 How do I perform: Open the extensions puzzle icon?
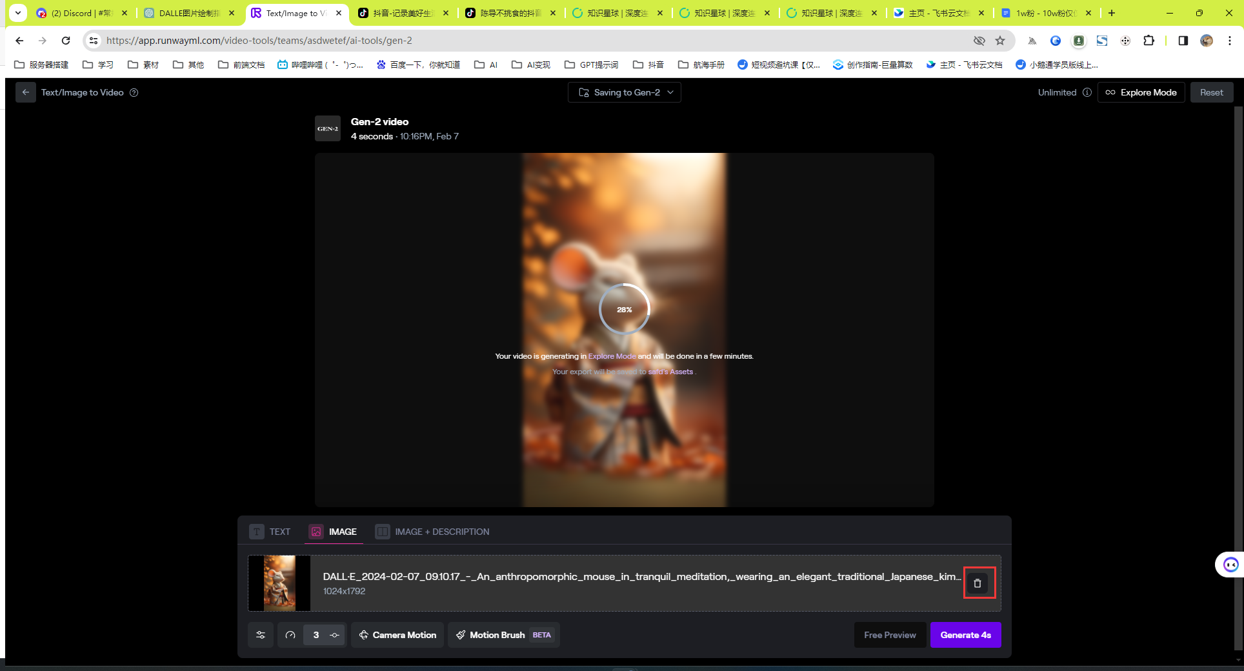(1149, 41)
